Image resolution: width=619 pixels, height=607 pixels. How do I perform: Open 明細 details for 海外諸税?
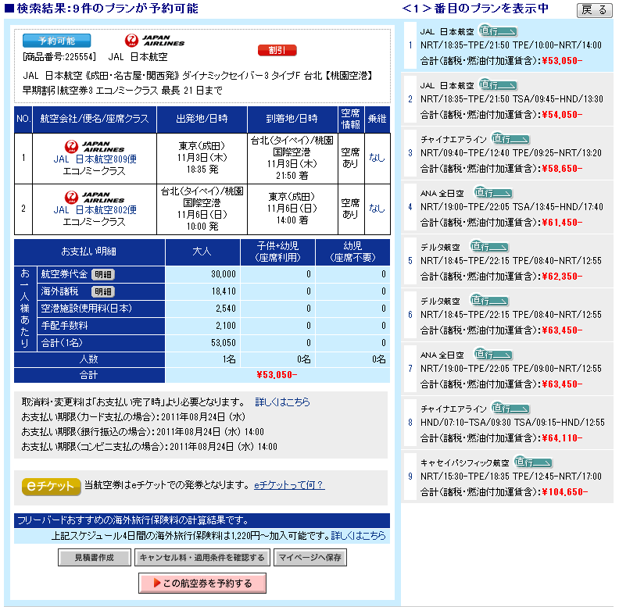(103, 291)
